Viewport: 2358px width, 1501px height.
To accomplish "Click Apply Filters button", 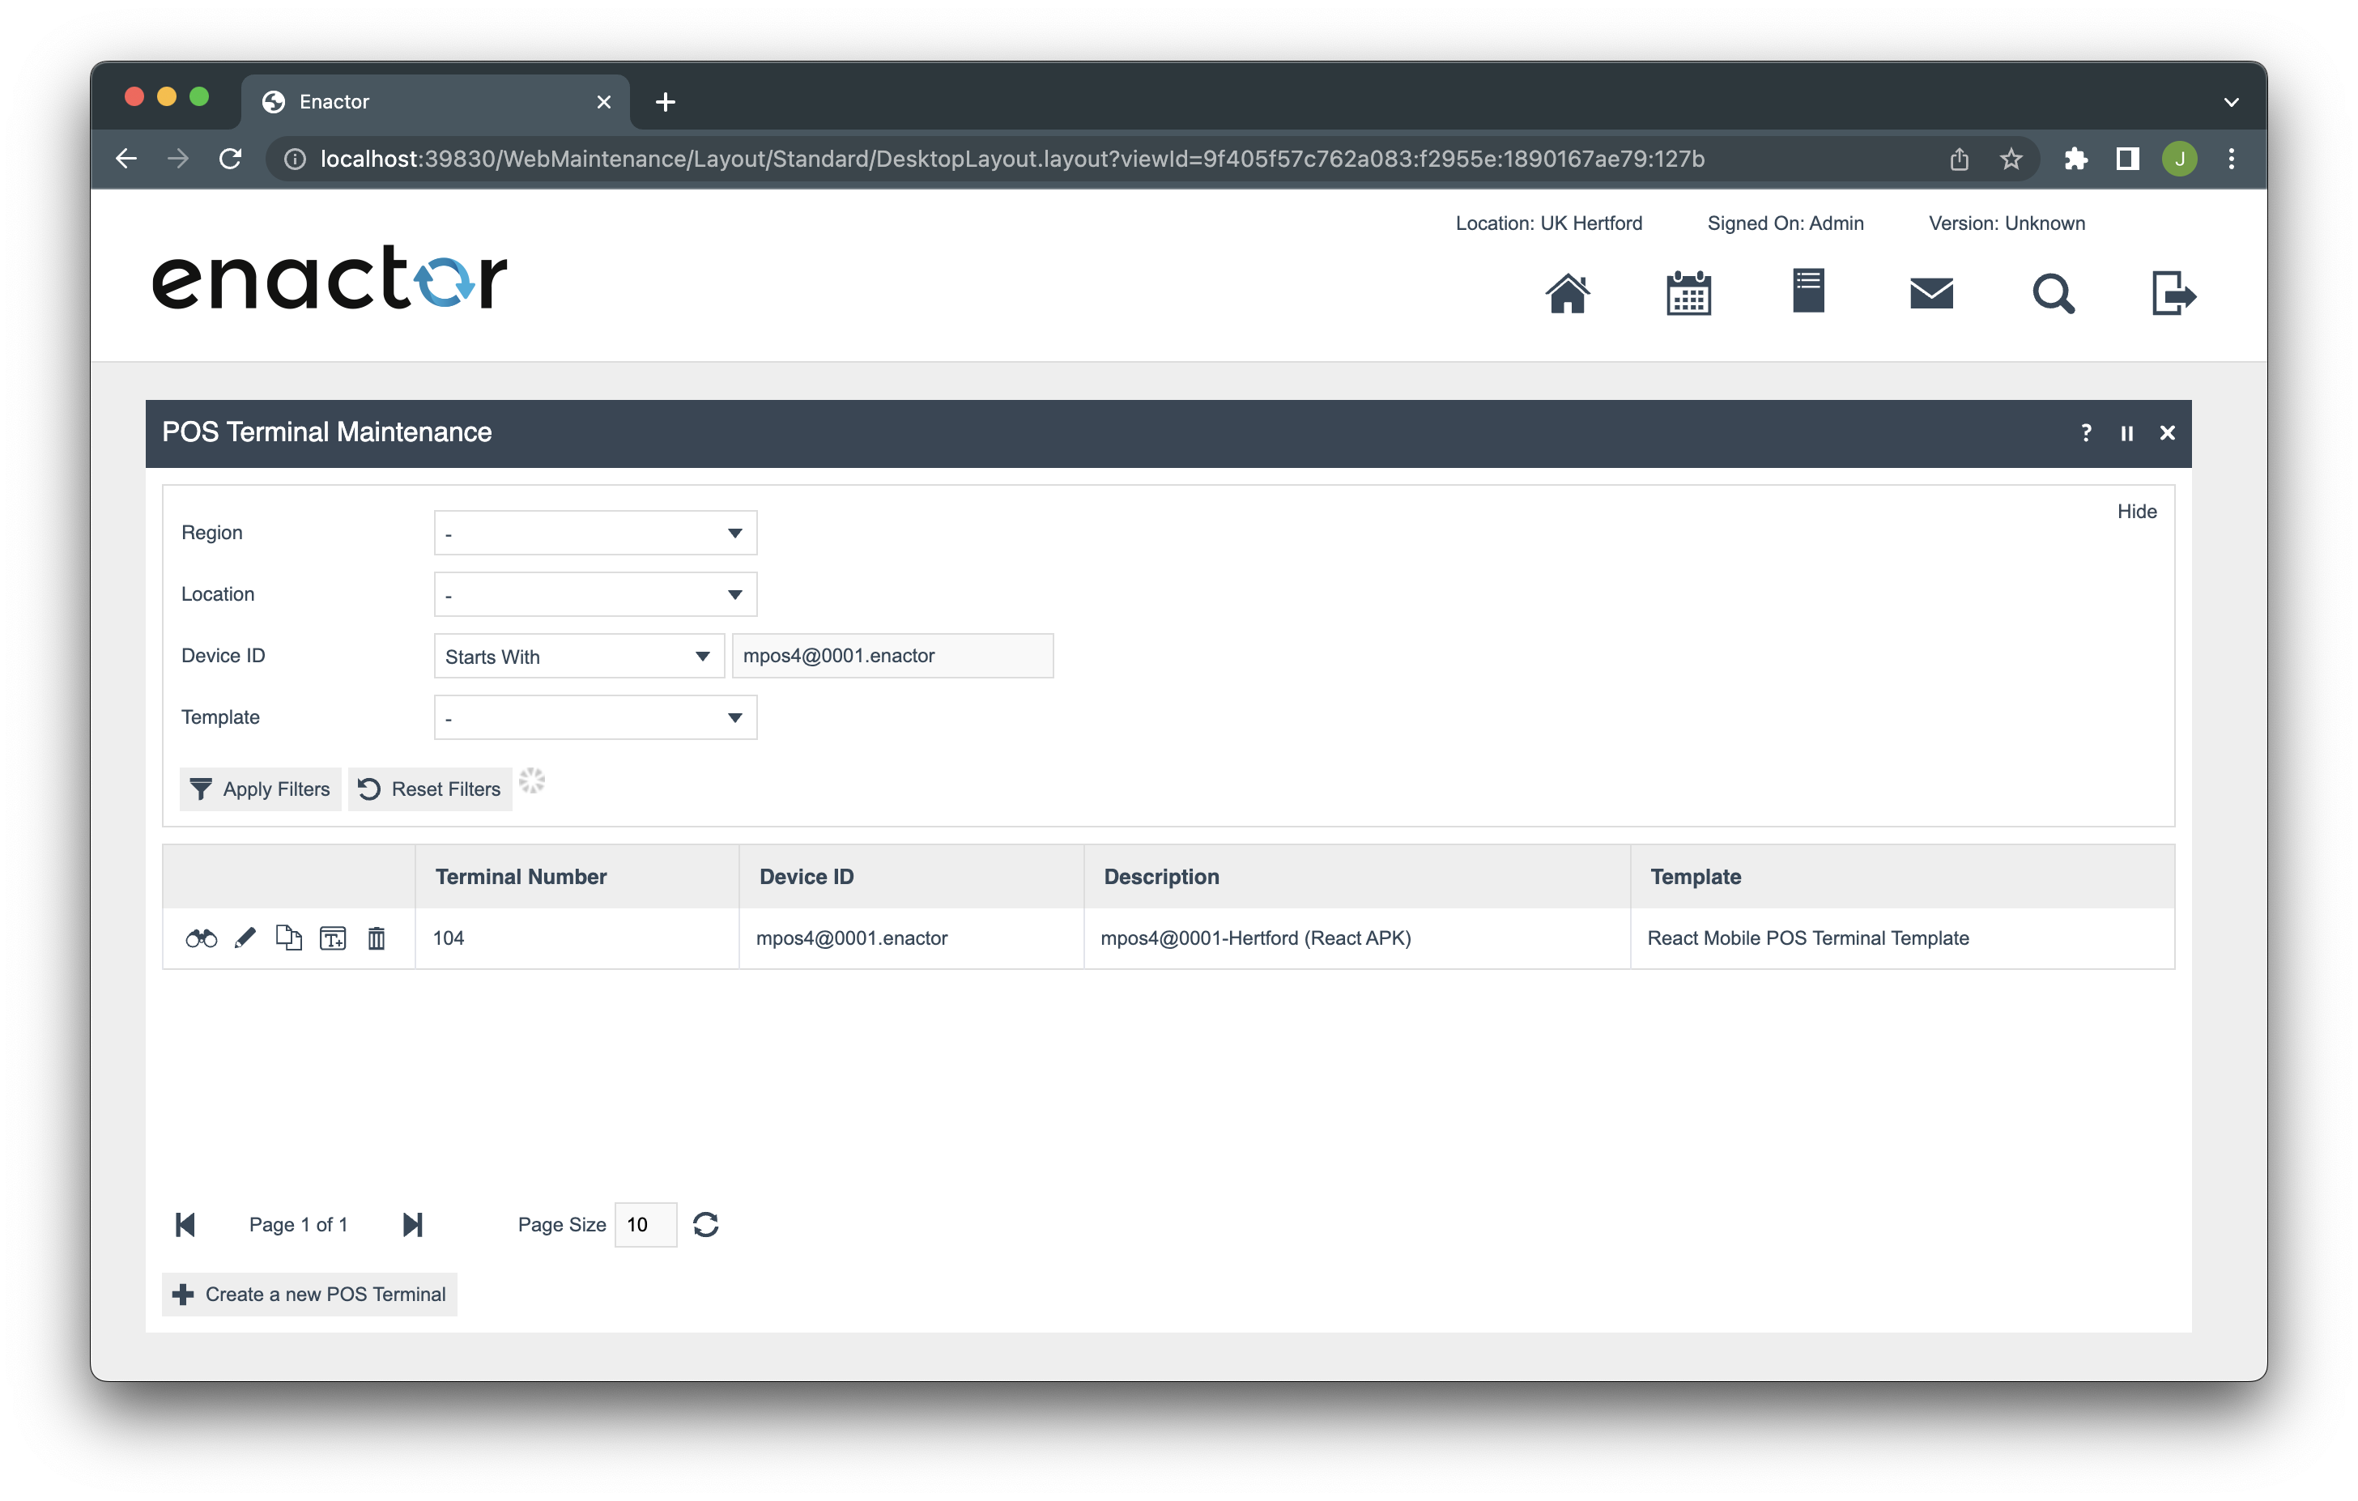I will coord(261,789).
